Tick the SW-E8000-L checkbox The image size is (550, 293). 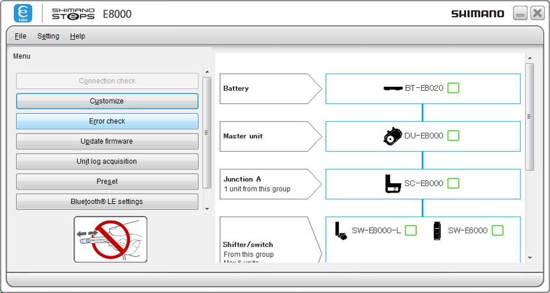pos(411,230)
